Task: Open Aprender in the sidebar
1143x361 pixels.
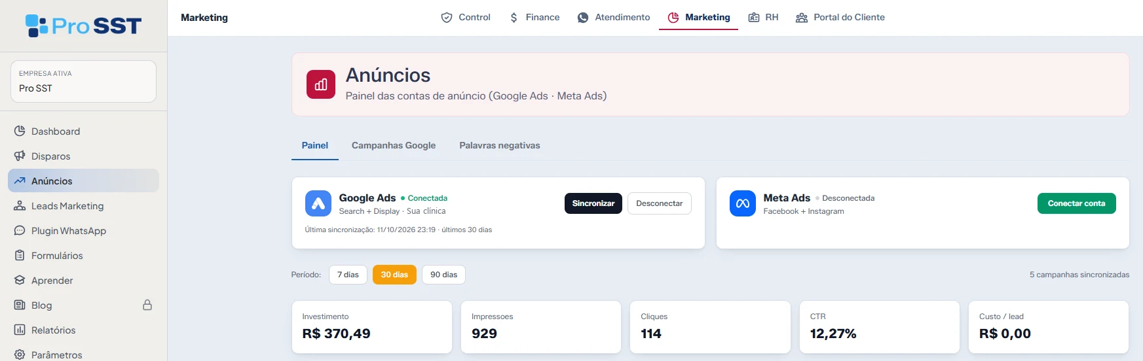Action: coord(83,280)
